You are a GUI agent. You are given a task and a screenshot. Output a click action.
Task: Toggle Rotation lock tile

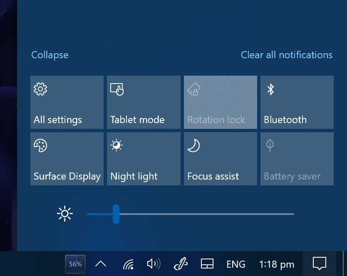tap(220, 102)
